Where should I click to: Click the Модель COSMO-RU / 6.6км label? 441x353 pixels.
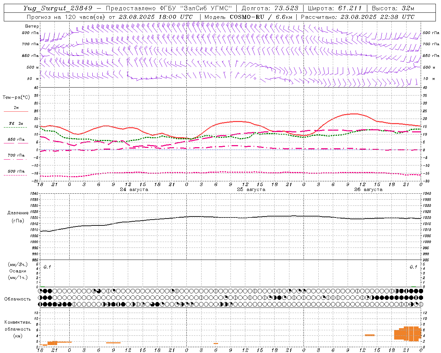tap(248, 17)
